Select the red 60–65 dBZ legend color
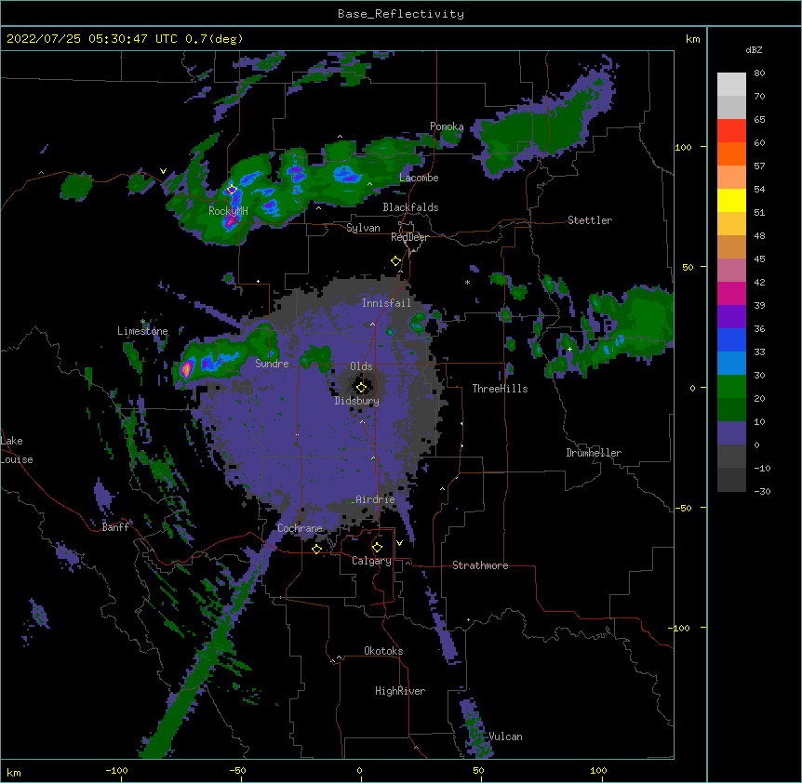802x783 pixels. (731, 131)
